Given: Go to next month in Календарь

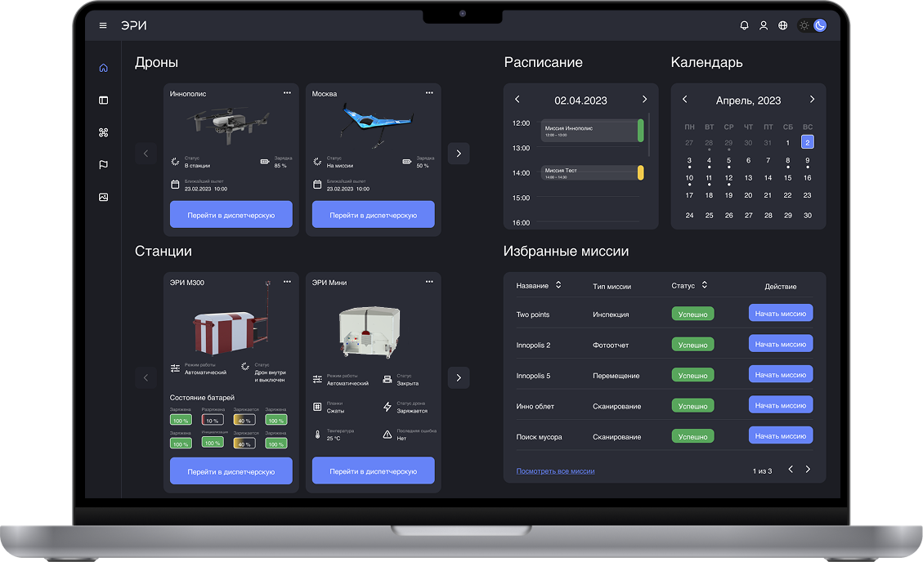Looking at the screenshot, I should pos(813,100).
